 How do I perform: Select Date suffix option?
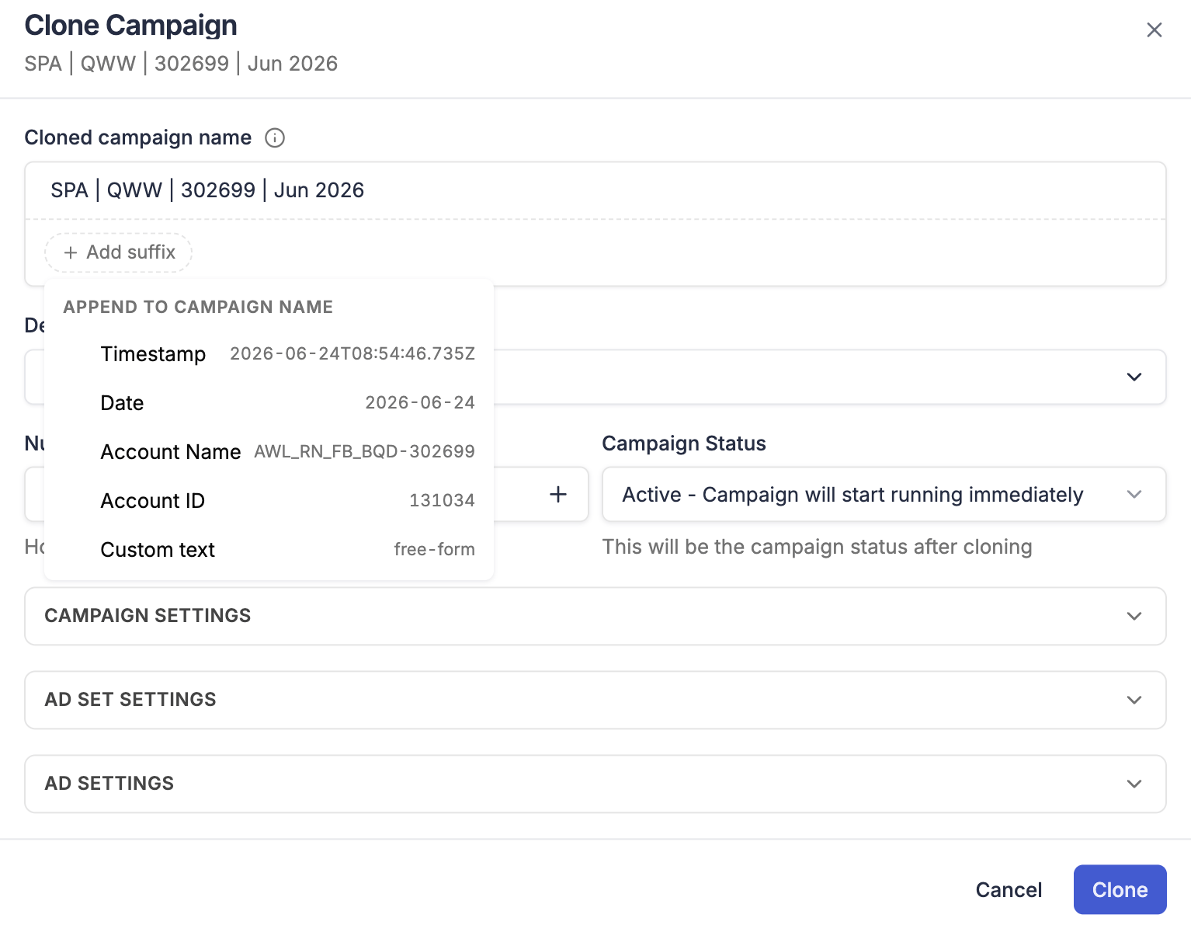269,403
